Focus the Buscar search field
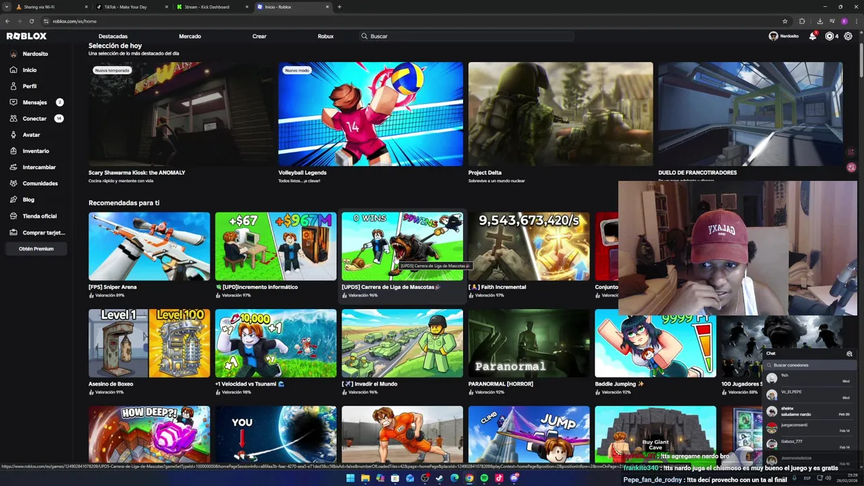Image resolution: width=864 pixels, height=486 pixels. tap(467, 36)
